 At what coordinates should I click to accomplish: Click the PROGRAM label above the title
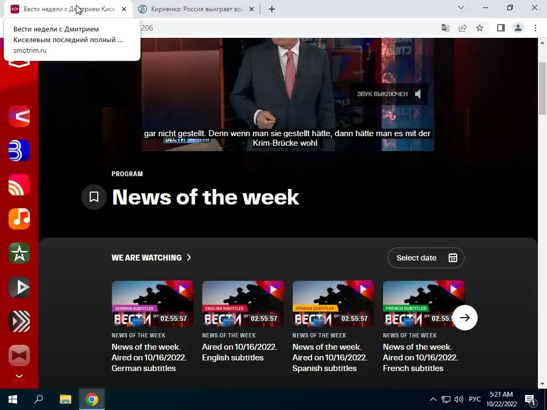click(127, 174)
